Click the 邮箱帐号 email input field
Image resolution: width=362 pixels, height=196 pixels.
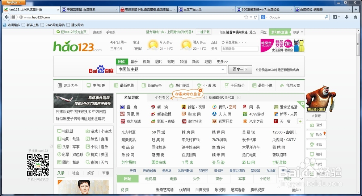240,49
